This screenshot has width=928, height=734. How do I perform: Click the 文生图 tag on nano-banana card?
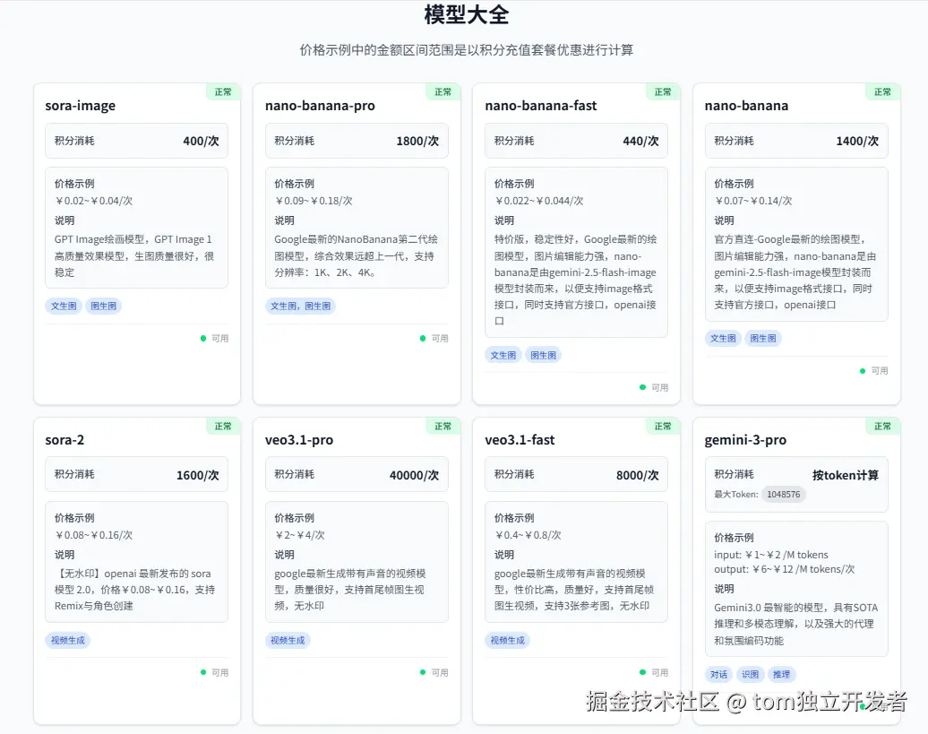click(x=723, y=339)
